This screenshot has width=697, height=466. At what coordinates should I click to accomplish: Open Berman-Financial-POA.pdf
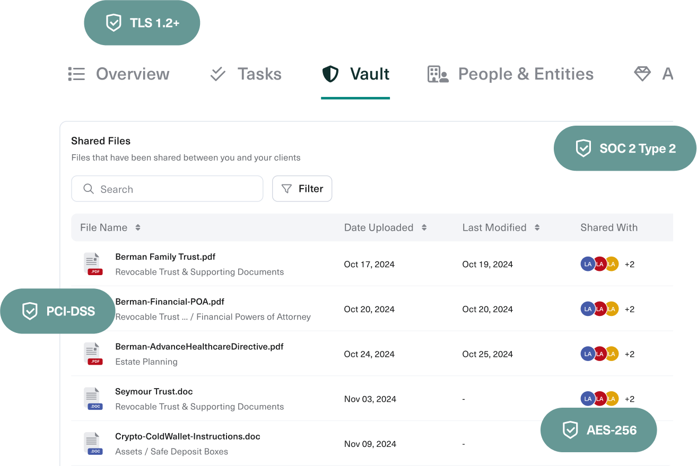(170, 302)
